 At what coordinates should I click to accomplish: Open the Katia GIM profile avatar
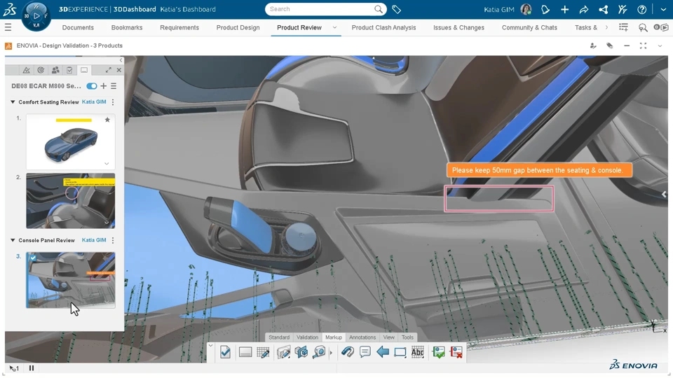526,9
